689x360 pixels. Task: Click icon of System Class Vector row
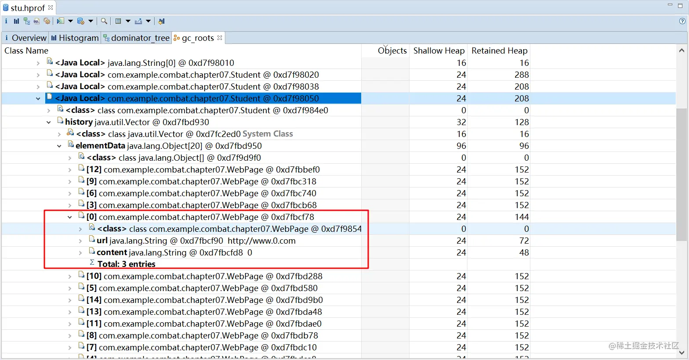(70, 133)
